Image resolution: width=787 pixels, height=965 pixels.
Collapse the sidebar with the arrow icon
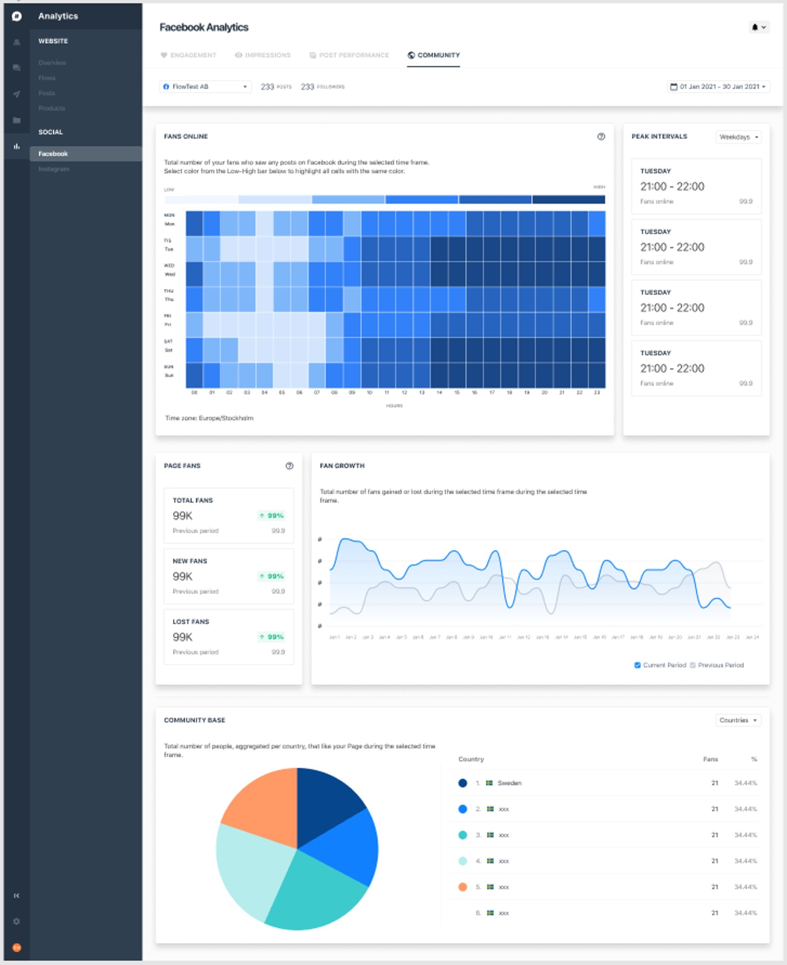click(17, 895)
